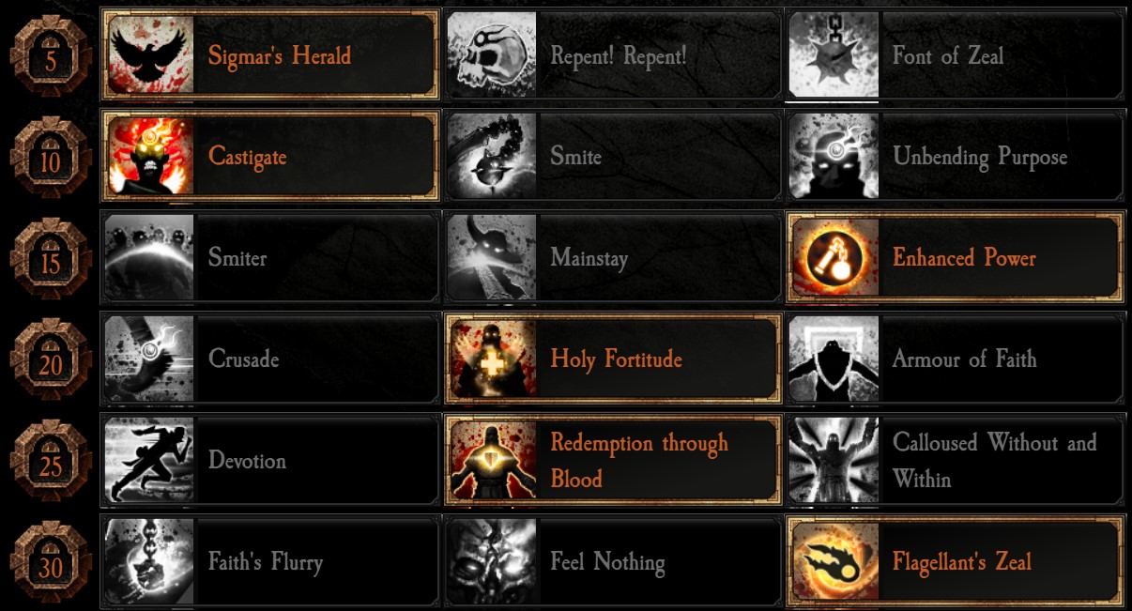Pick Calloused Without and Within talent

click(x=956, y=460)
